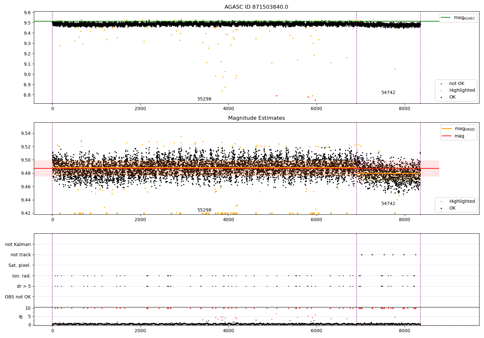This screenshot has width=484, height=338.
Task: Click the 'Sat. pixel.' y-axis label
Action: tap(20, 266)
